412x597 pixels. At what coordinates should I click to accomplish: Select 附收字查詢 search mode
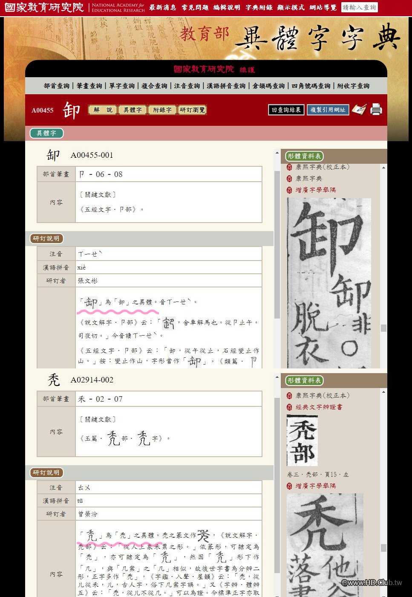coord(353,86)
